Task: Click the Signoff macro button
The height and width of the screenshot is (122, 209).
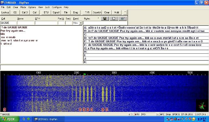Action: click(56, 12)
